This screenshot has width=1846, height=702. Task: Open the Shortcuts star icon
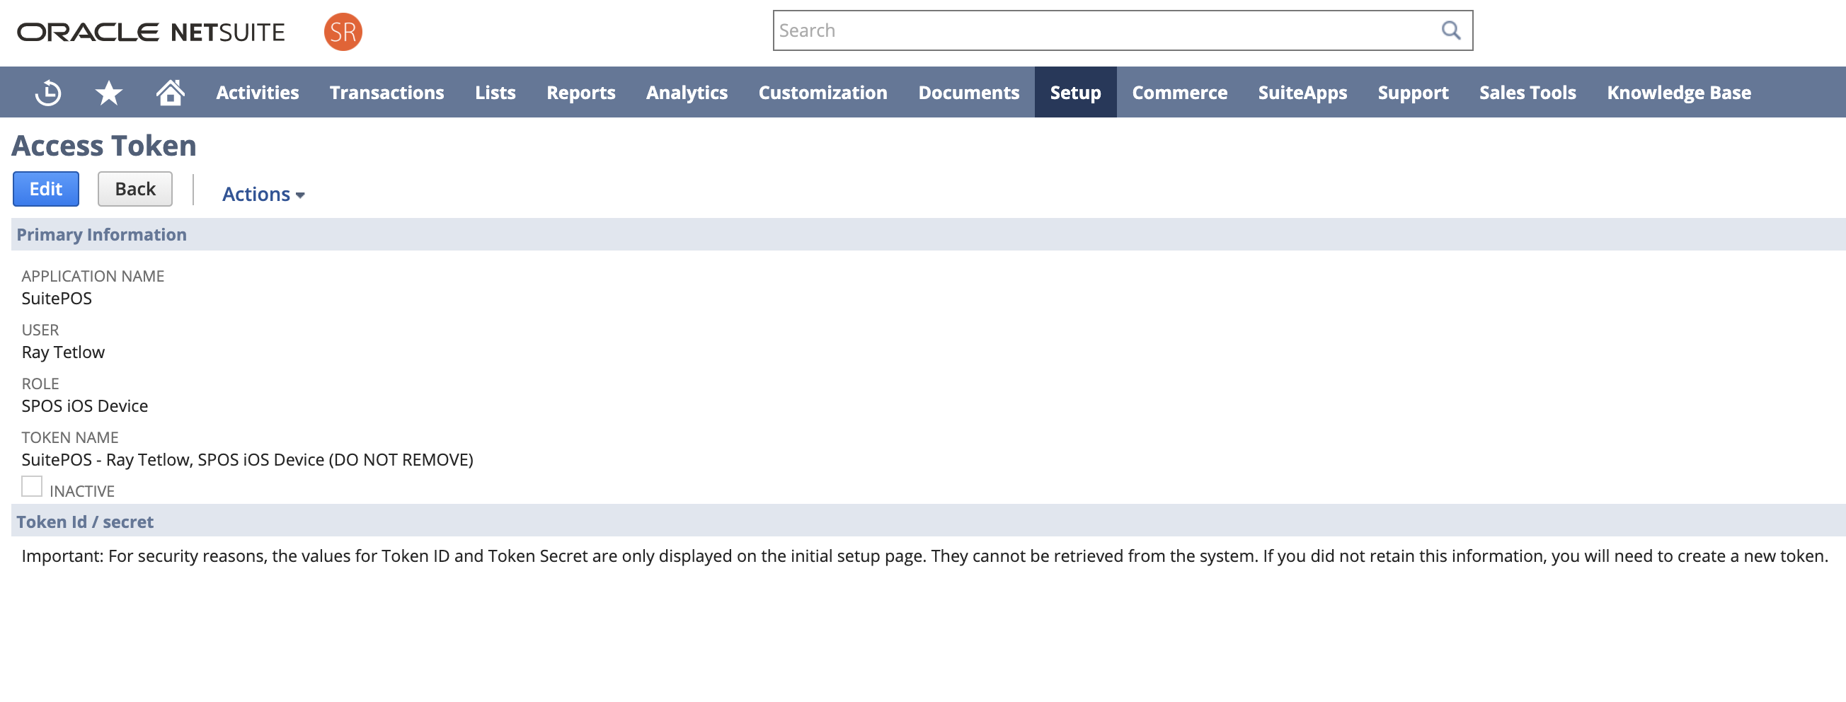coord(109,93)
